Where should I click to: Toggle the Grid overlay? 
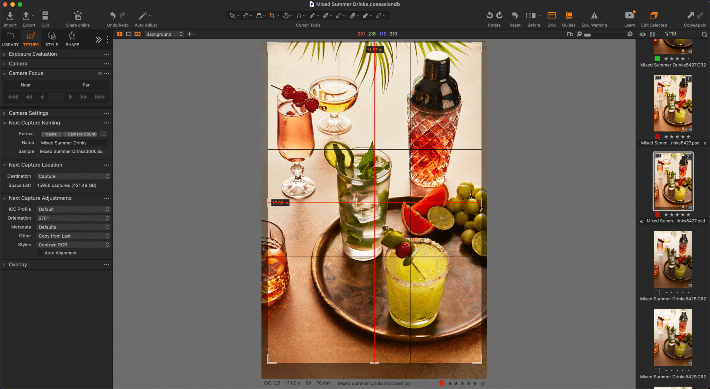click(x=552, y=15)
